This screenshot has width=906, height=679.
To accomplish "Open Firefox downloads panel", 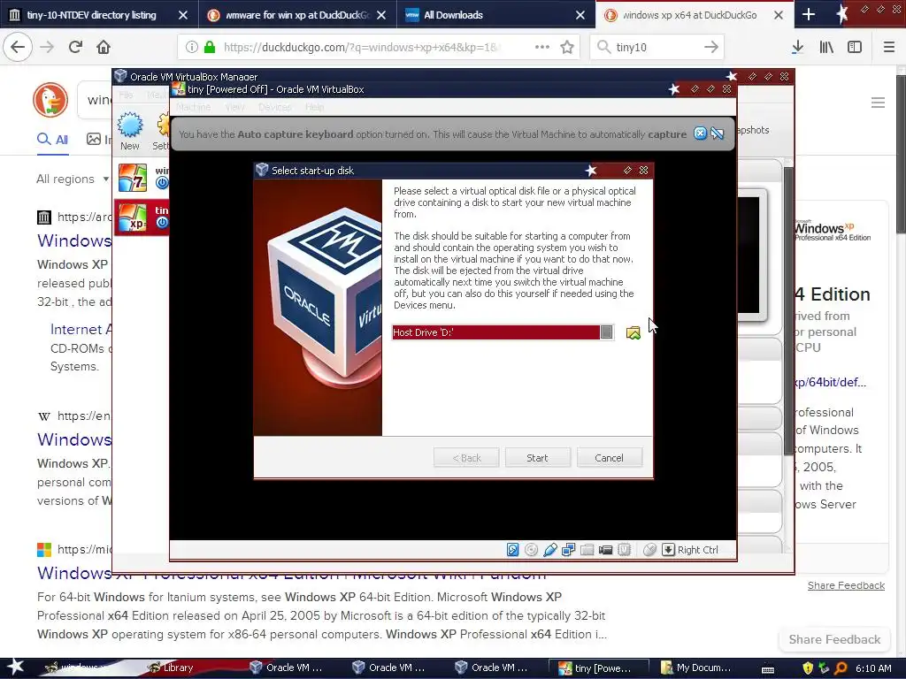I will tap(797, 47).
